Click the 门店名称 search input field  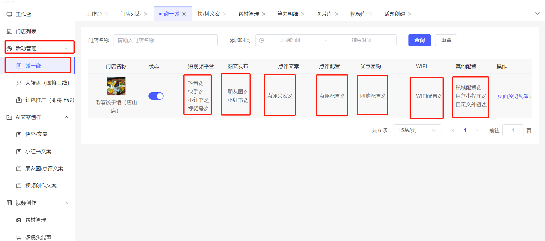[165, 40]
